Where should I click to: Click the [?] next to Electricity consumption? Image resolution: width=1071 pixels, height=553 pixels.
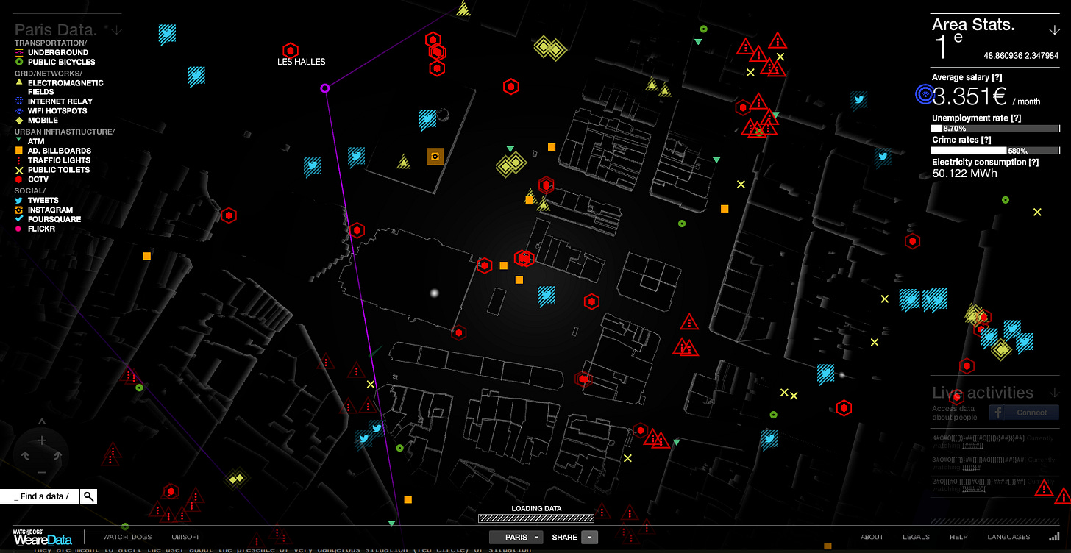[x=1033, y=162]
